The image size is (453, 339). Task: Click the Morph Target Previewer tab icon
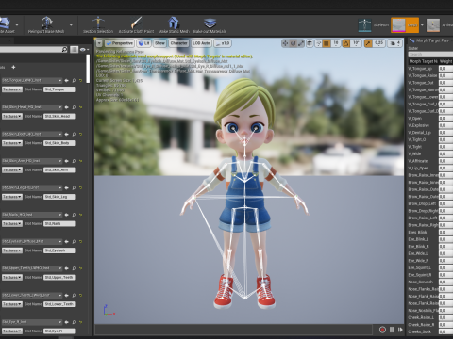(411, 40)
